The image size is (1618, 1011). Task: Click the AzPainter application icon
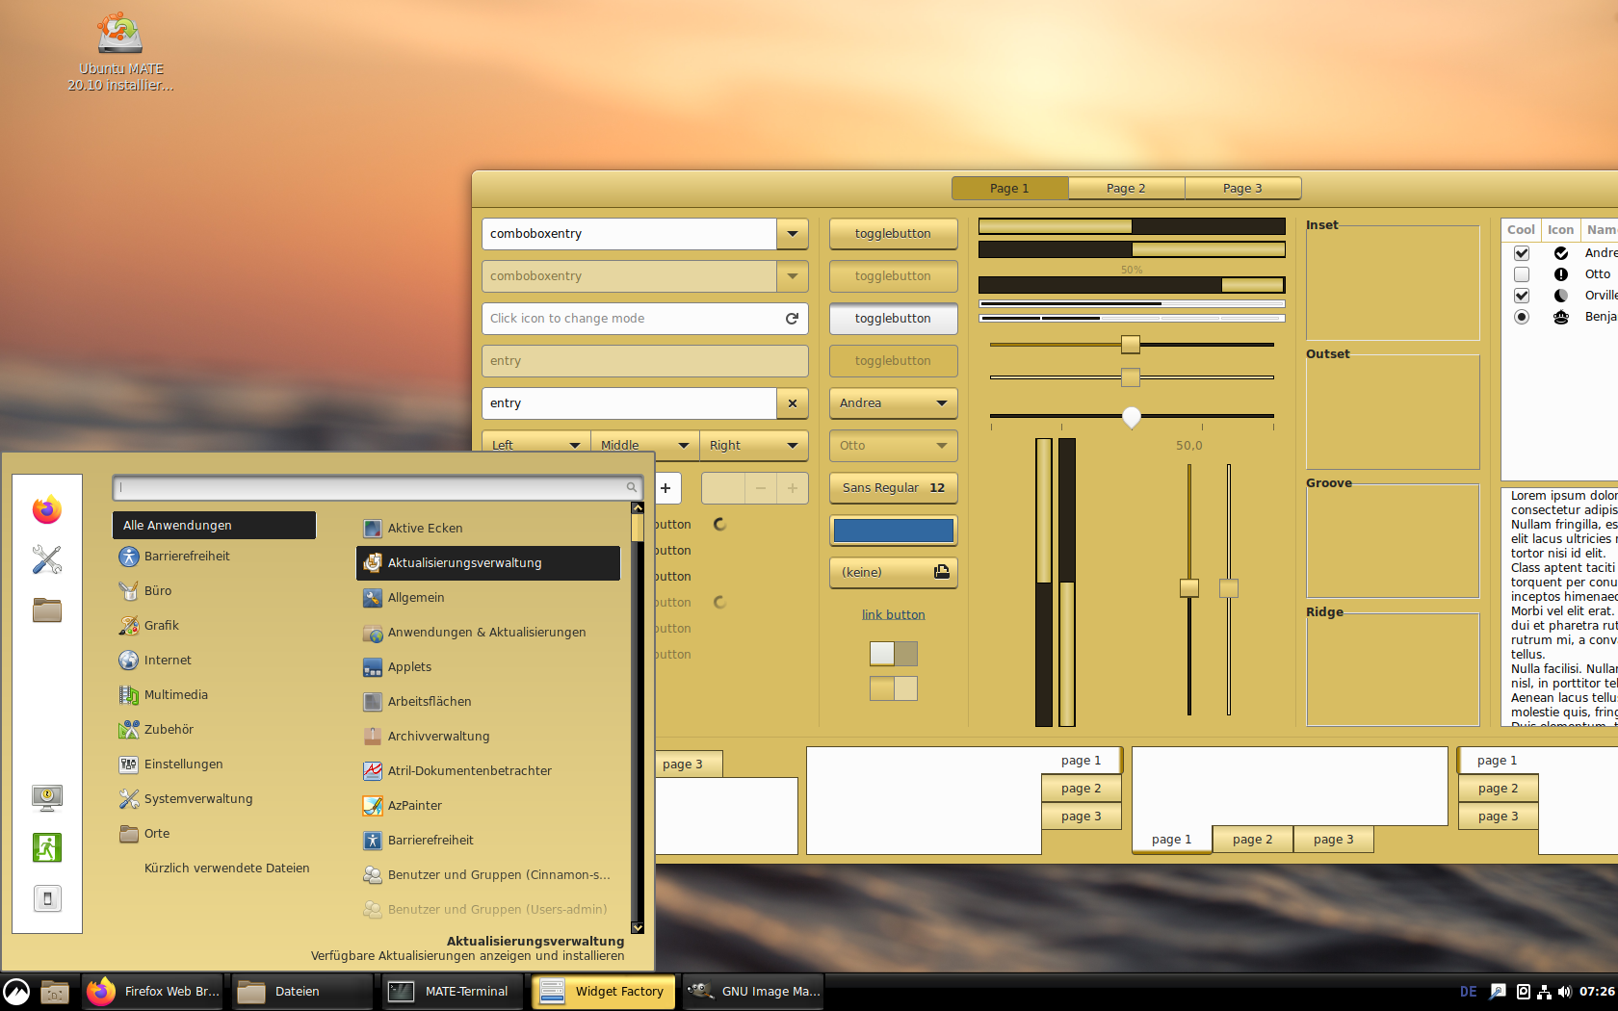tap(373, 805)
